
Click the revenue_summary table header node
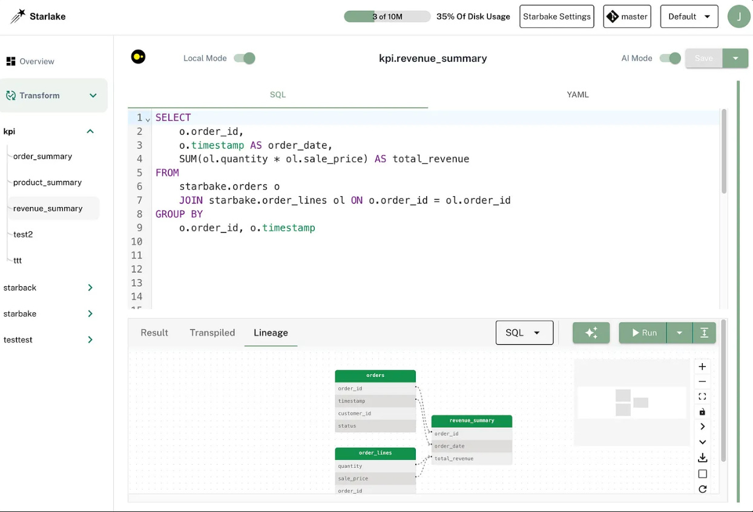tap(472, 421)
